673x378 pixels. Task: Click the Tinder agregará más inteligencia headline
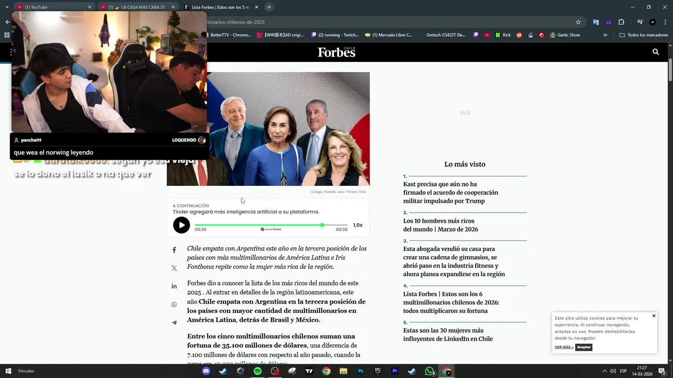point(246,212)
